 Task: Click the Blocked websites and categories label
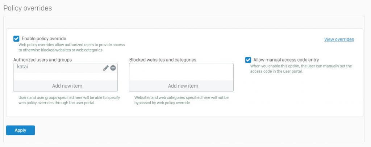coord(163,60)
